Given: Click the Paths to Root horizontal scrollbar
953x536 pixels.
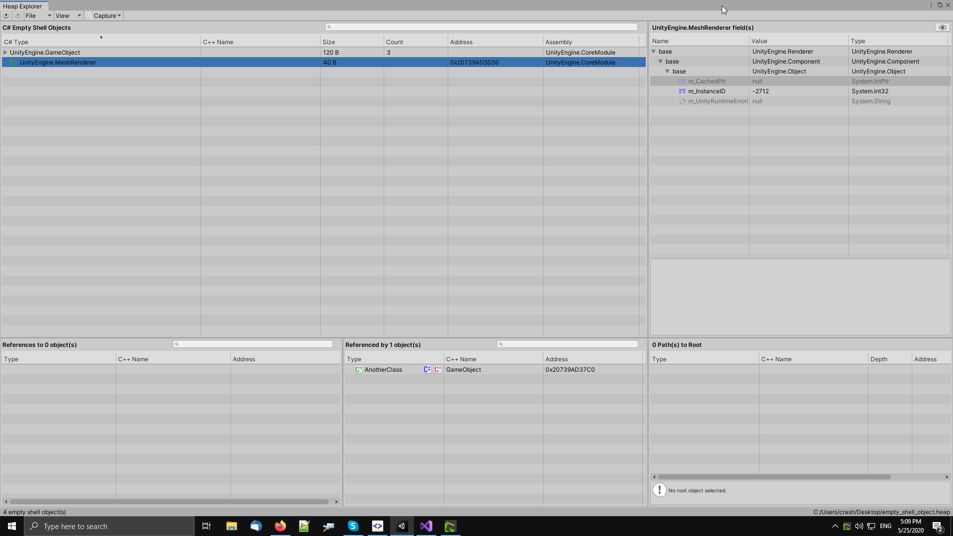Looking at the screenshot, I should point(774,477).
